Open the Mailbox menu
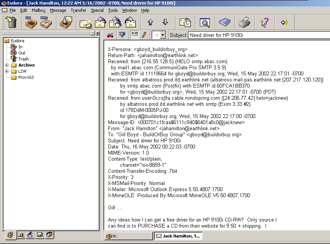This screenshot has height=244, width=330. tap(39, 10)
